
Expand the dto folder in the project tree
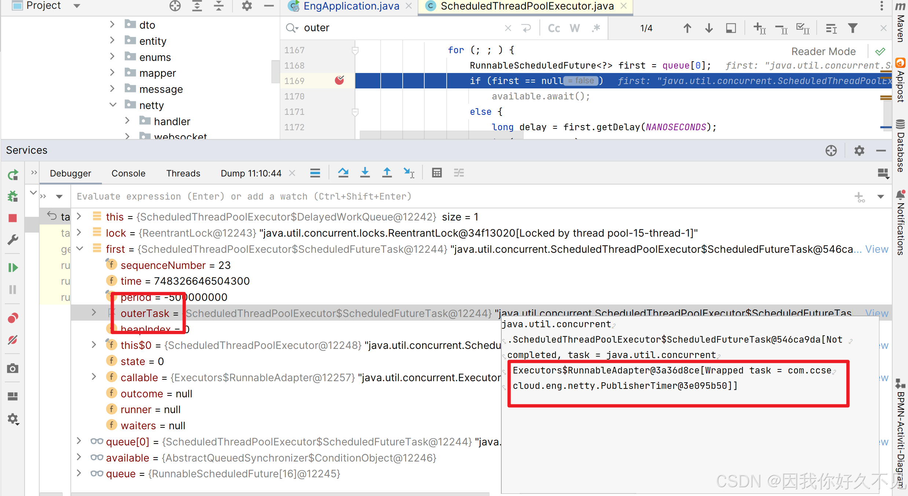click(x=112, y=25)
